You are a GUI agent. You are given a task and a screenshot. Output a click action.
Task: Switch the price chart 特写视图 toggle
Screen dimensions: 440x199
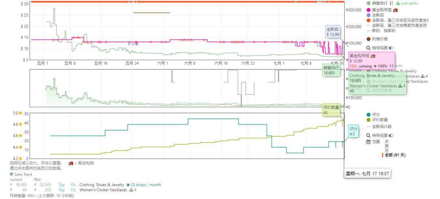(x=391, y=48)
